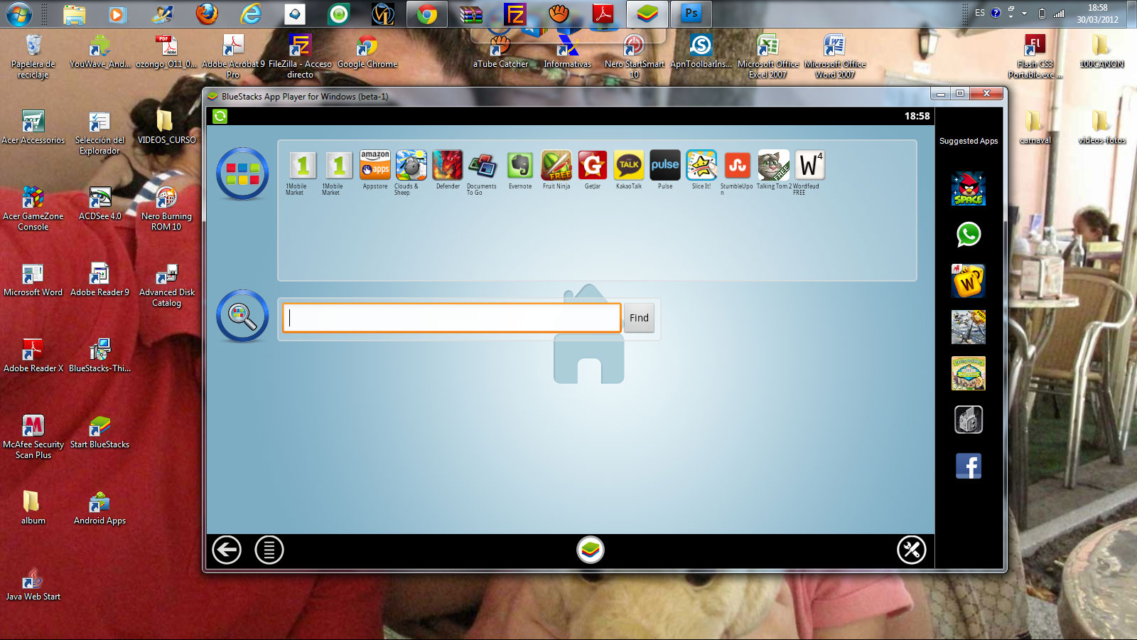Select the Adobe Reader X desktop icon
Viewport: 1137px width, 640px height.
pyautogui.click(x=33, y=356)
